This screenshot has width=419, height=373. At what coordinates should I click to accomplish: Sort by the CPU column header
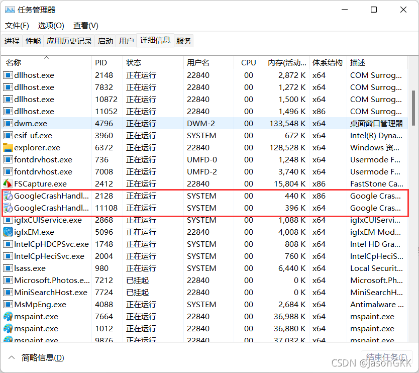[246, 62]
